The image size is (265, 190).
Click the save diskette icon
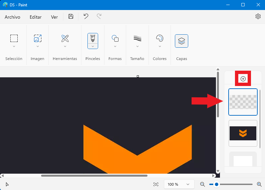point(71,16)
